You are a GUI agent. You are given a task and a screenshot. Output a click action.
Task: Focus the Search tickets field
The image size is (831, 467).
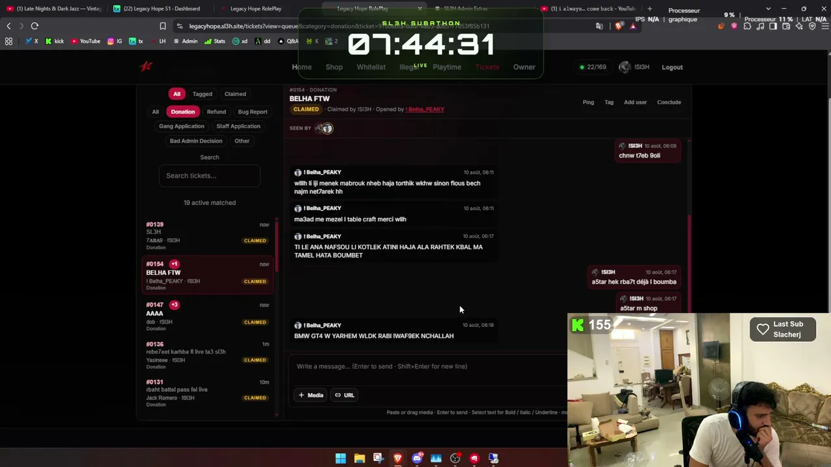210,176
